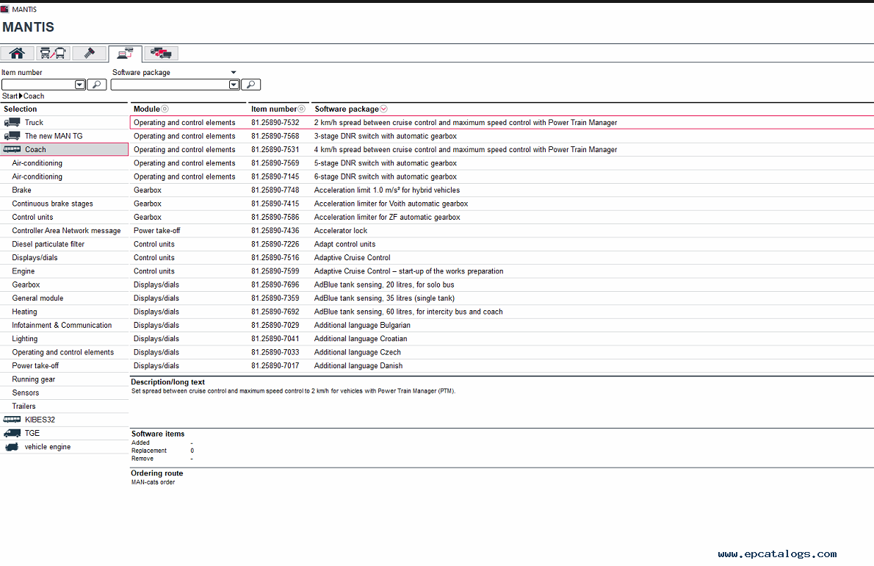874x566 pixels.
Task: Click the Software package search magnifier
Action: coord(250,85)
